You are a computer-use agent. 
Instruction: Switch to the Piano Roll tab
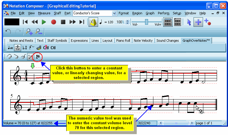click(123, 41)
